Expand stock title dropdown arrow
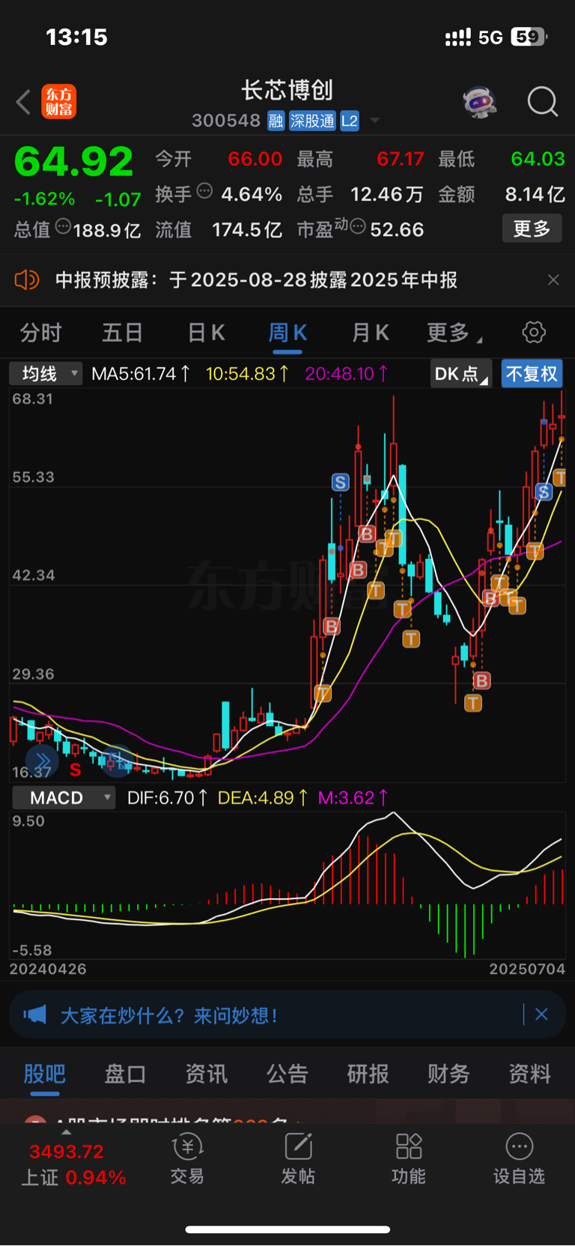575x1246 pixels. [x=375, y=121]
